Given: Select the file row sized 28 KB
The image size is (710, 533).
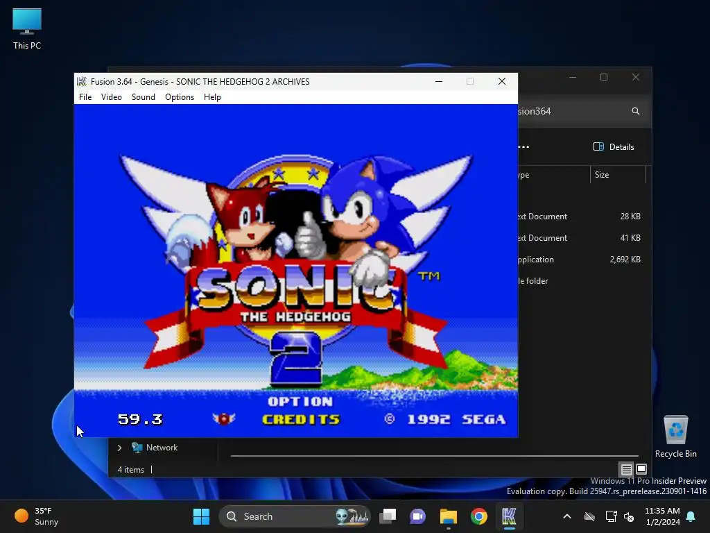Looking at the screenshot, I should click(x=582, y=217).
